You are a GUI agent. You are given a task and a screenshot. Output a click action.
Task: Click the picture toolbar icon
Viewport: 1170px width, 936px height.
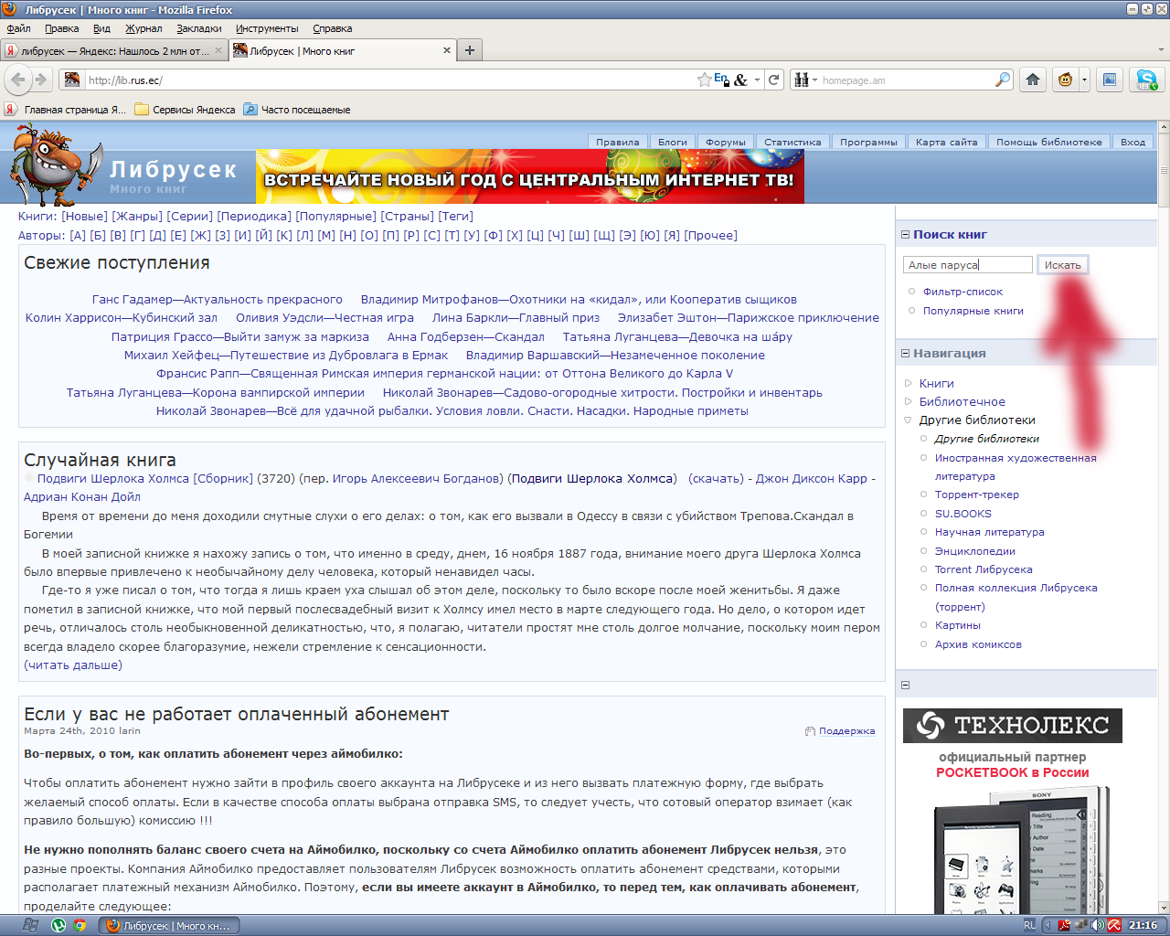(1110, 80)
